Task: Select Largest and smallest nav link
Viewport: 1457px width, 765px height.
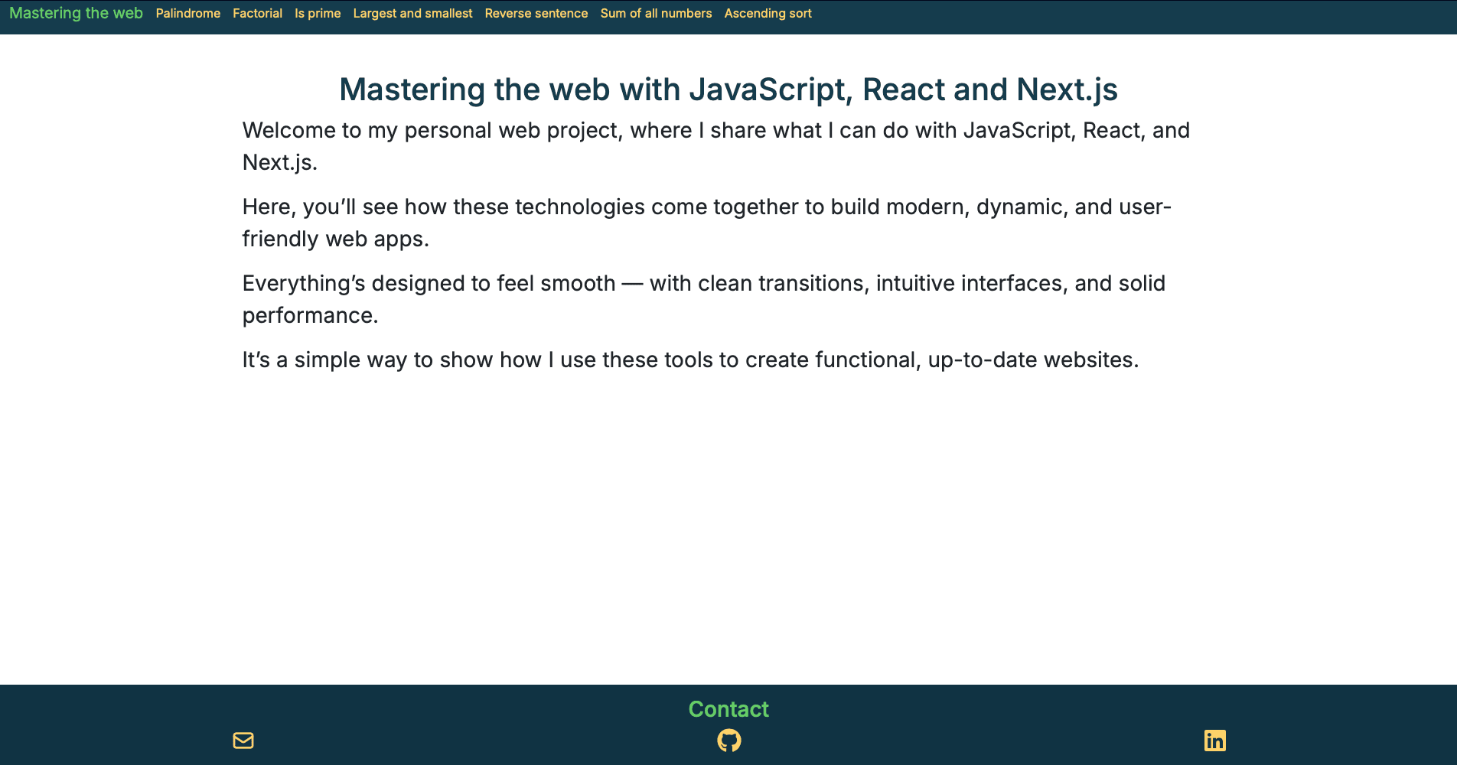Action: [412, 14]
